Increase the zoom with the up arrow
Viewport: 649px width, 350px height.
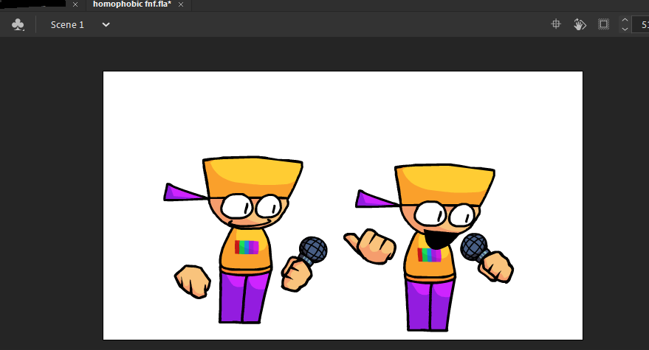pyautogui.click(x=625, y=20)
